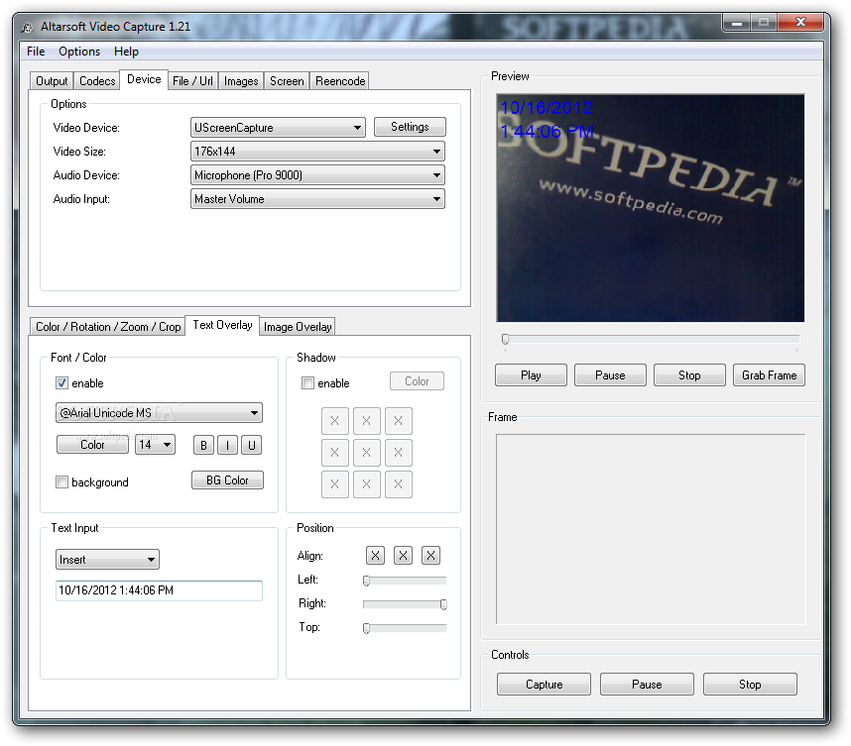Click the preview seek slider handle
The image size is (851, 746).
point(505,340)
